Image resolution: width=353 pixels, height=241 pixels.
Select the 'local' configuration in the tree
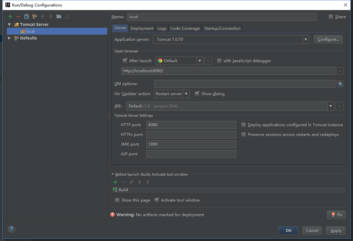(x=57, y=31)
